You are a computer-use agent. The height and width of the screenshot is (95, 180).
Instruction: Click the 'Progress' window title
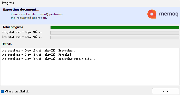pyautogui.click(x=8, y=3)
